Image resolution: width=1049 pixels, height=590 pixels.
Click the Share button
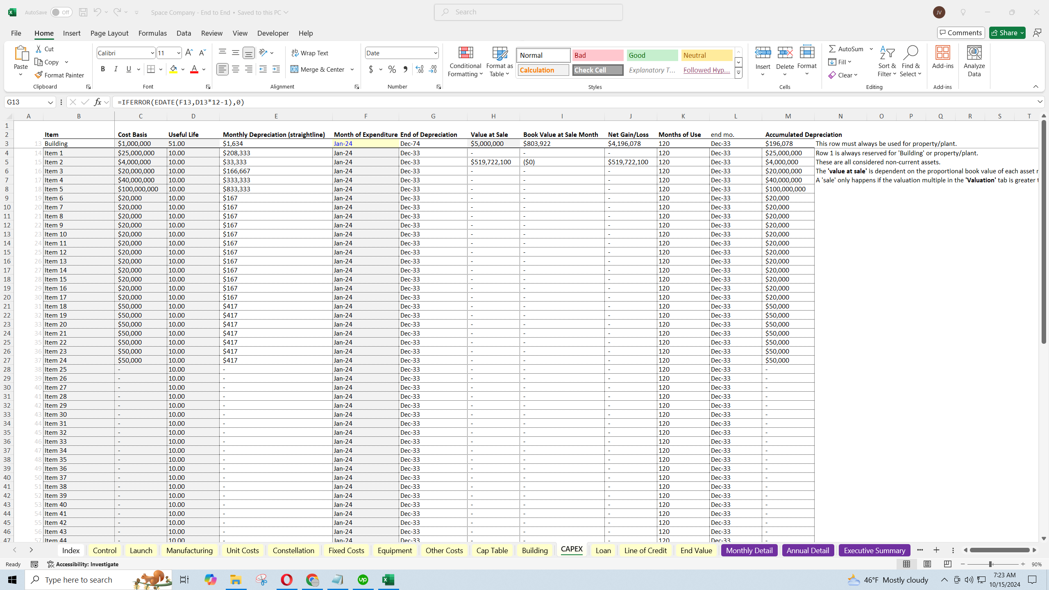click(1007, 33)
